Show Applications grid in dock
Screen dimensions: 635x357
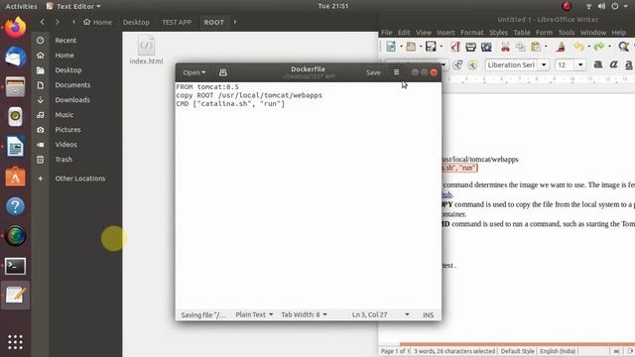tap(16, 342)
